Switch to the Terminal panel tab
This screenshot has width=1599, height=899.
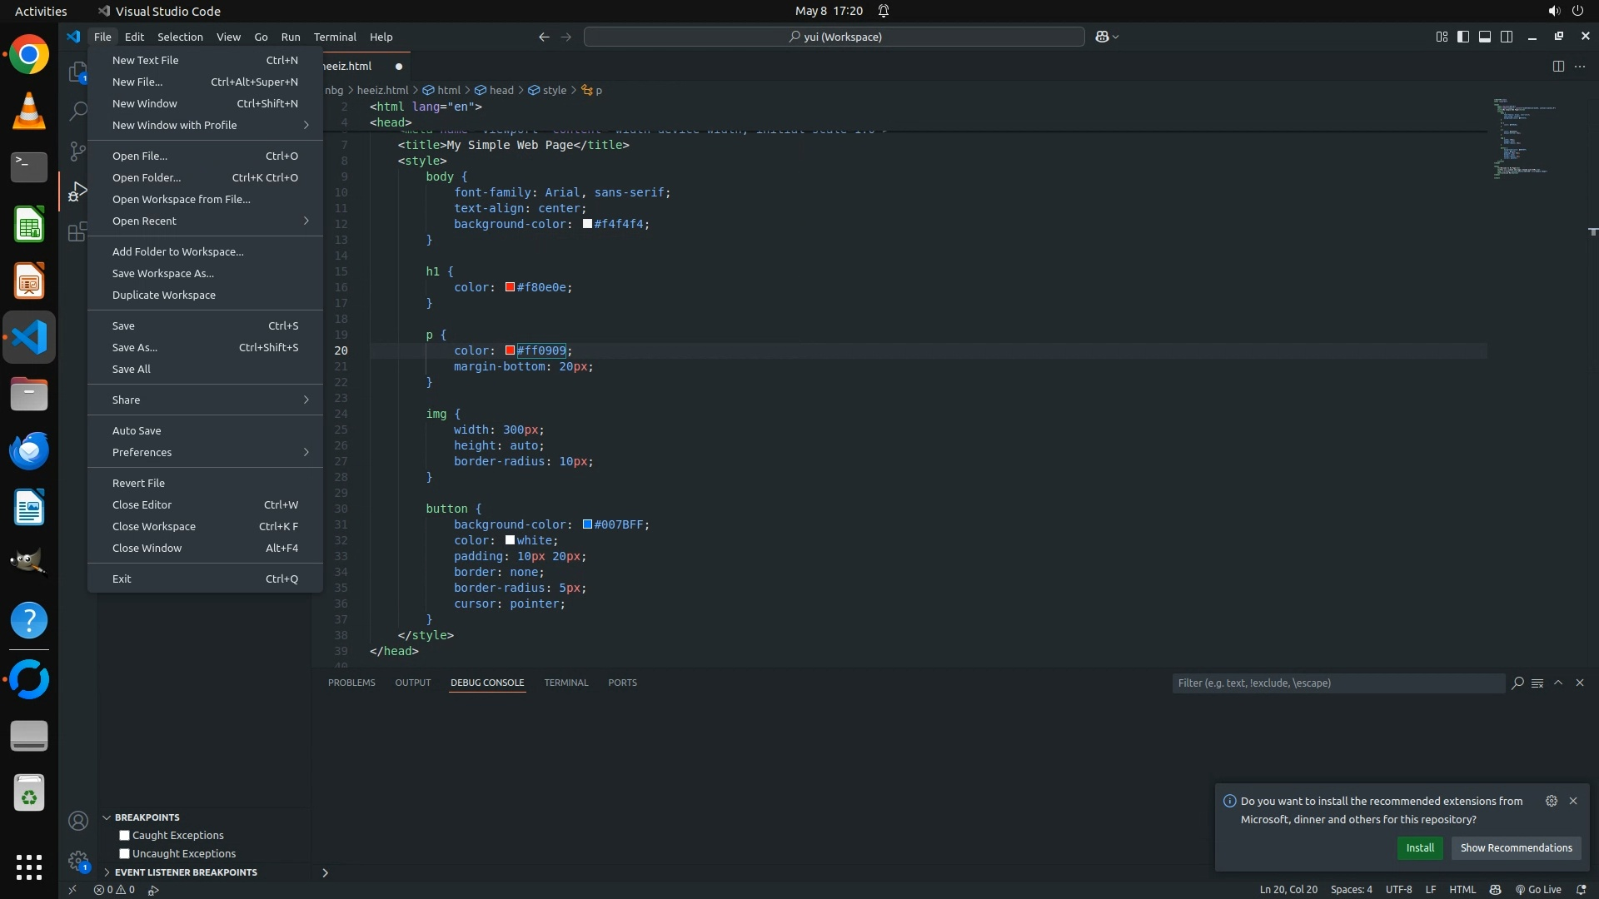point(565,683)
